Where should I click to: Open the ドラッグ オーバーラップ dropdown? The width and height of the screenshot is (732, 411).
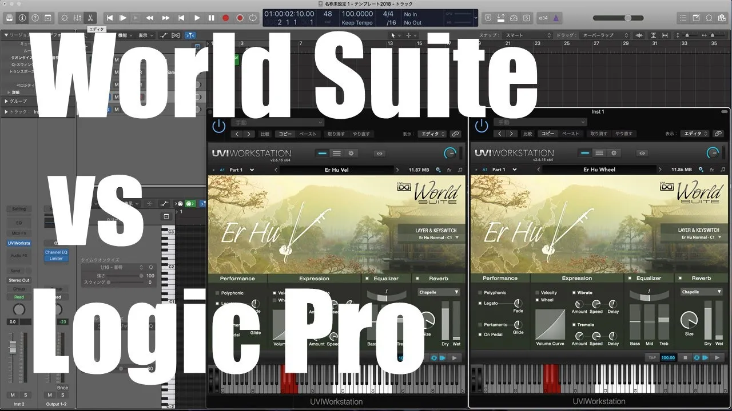[604, 35]
